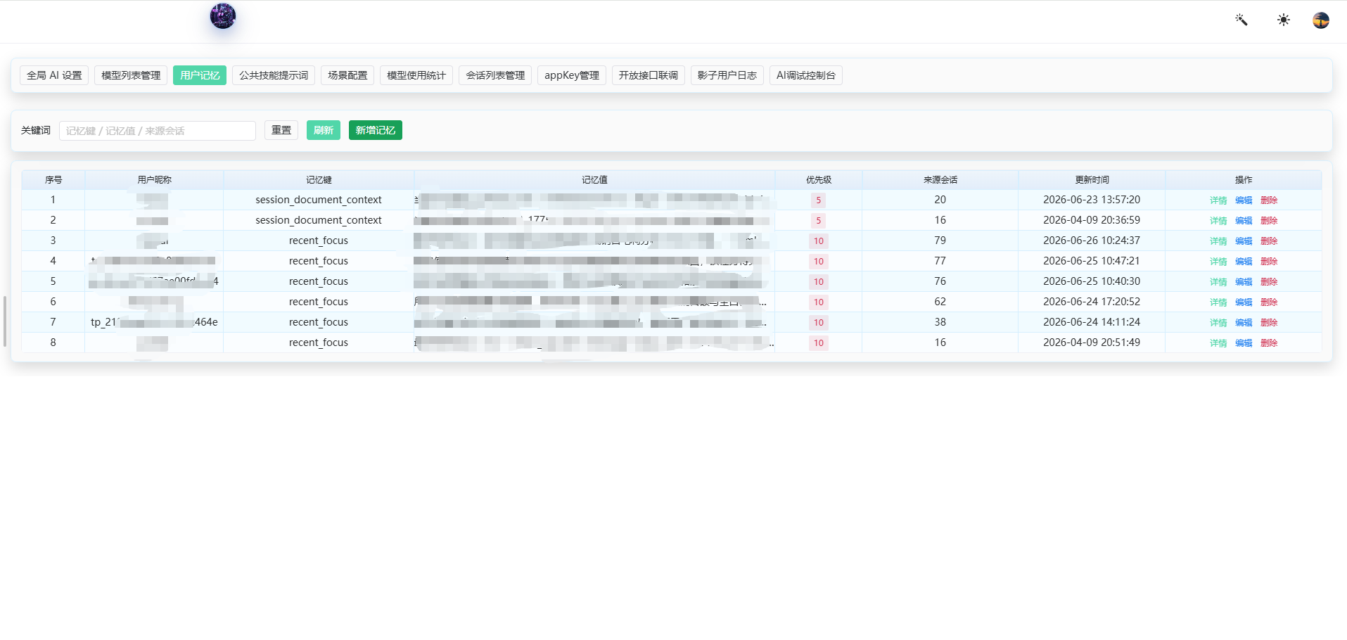Open the user avatar menu
This screenshot has height=640, width=1347.
(1321, 20)
